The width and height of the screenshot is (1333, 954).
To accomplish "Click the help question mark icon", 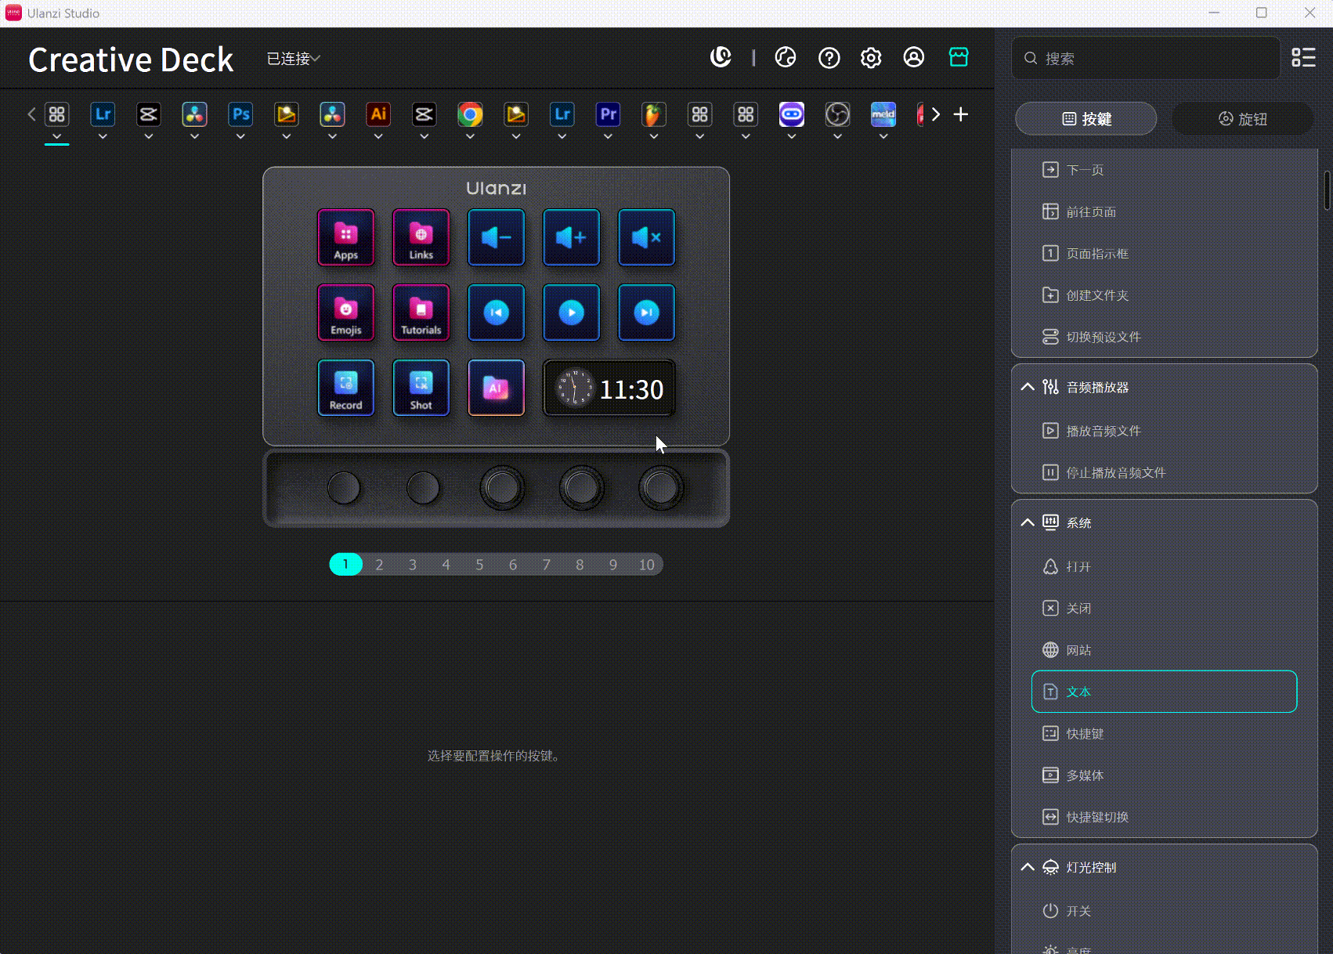I will 829,58.
